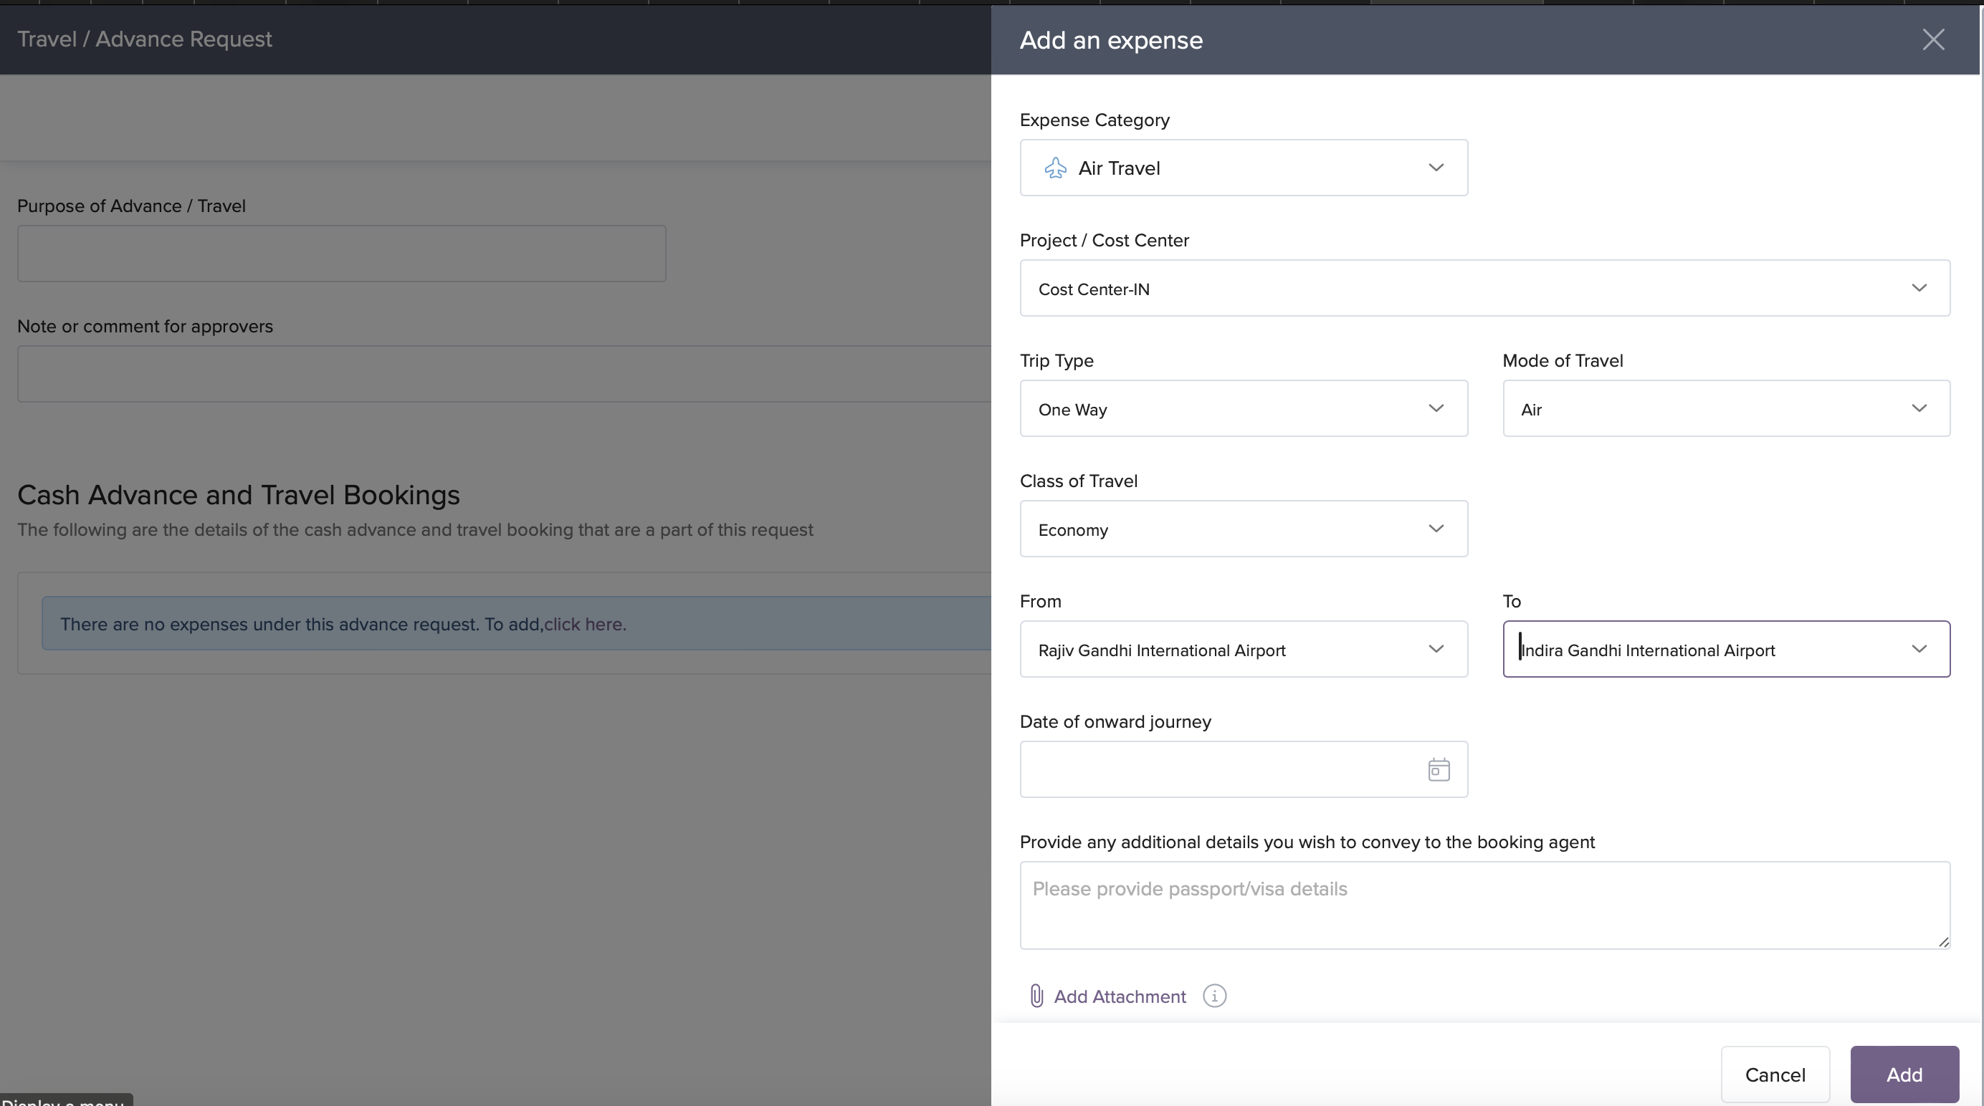Image resolution: width=1984 pixels, height=1106 pixels.
Task: Click the Cancel button
Action: tap(1775, 1074)
